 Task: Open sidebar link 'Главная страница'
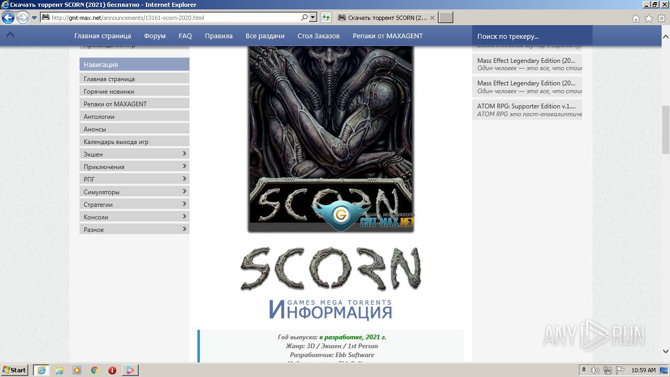(x=135, y=79)
